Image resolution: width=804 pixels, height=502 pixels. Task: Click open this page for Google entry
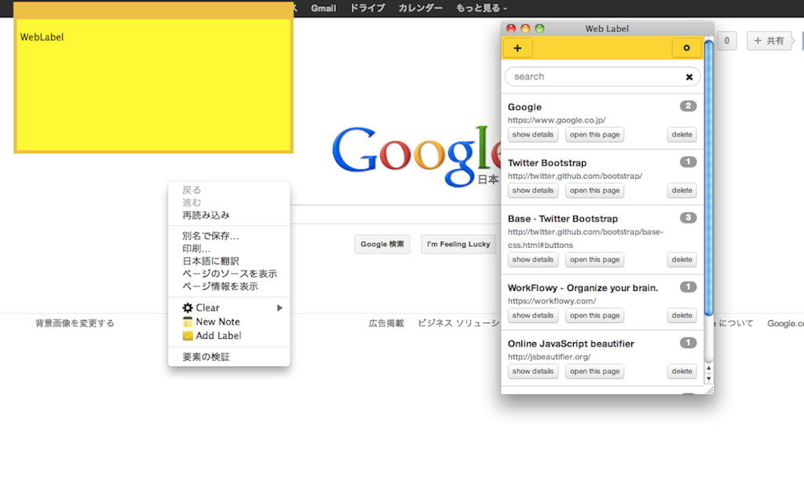pyautogui.click(x=595, y=135)
